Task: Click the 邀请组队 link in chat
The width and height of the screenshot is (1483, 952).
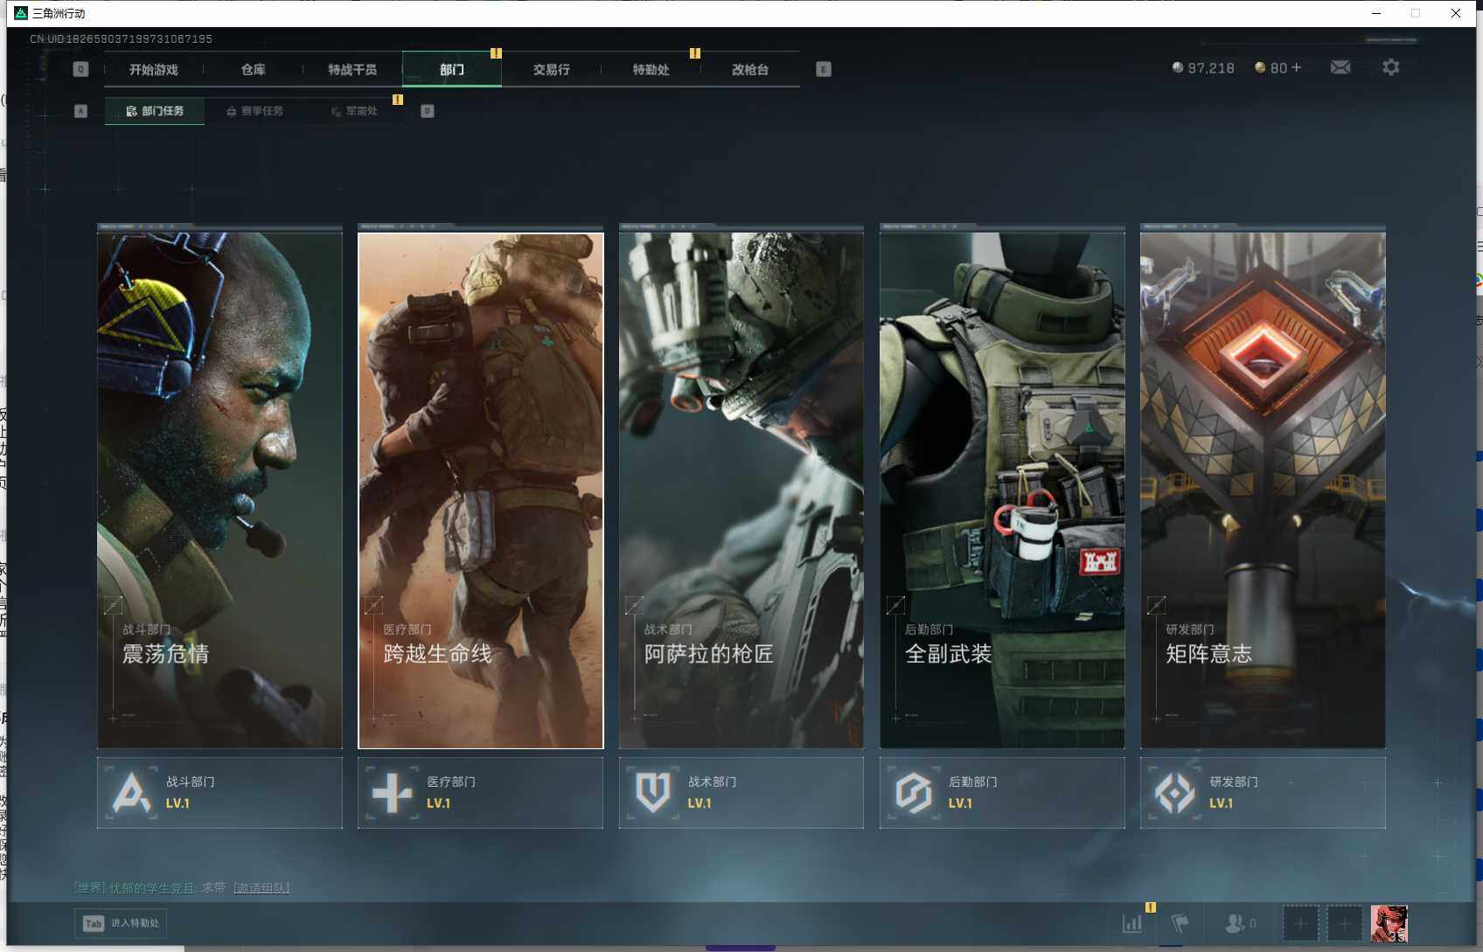Action: coord(261,887)
